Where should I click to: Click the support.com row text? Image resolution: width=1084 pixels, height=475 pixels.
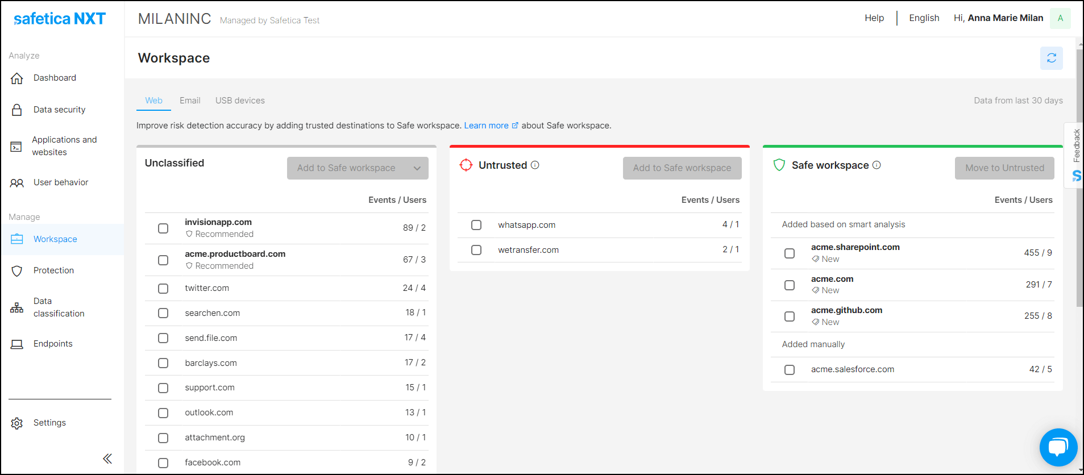(x=210, y=388)
